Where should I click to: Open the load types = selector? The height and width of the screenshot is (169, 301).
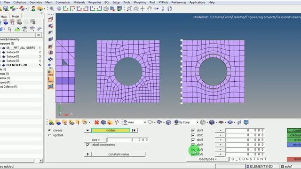(x=207, y=159)
